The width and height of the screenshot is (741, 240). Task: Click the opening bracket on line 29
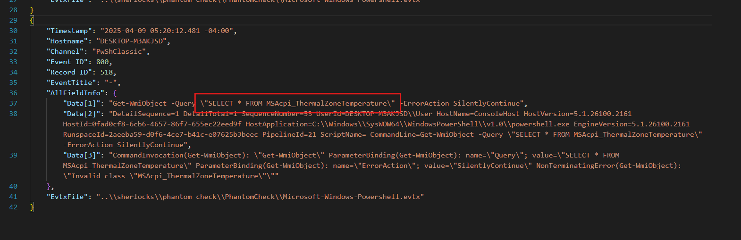click(x=32, y=20)
